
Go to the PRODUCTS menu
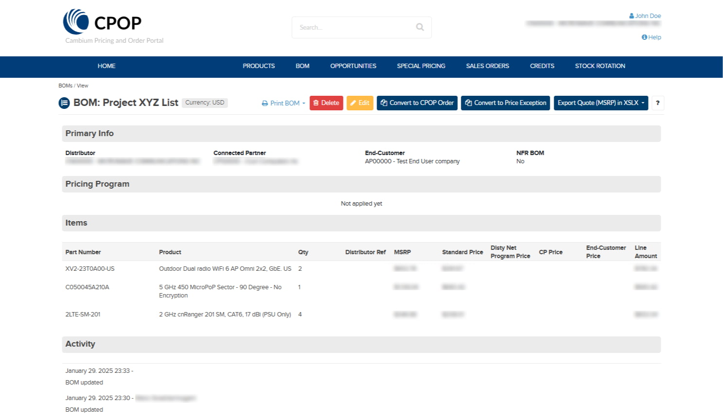point(259,66)
